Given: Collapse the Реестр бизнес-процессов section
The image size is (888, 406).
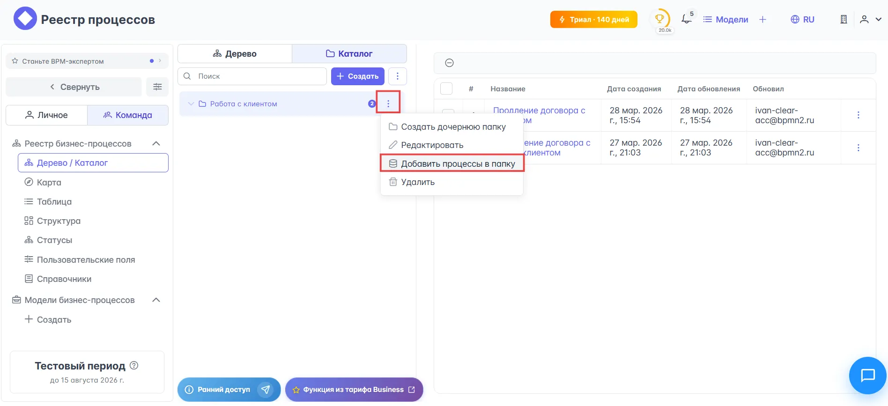Looking at the screenshot, I should (x=156, y=144).
